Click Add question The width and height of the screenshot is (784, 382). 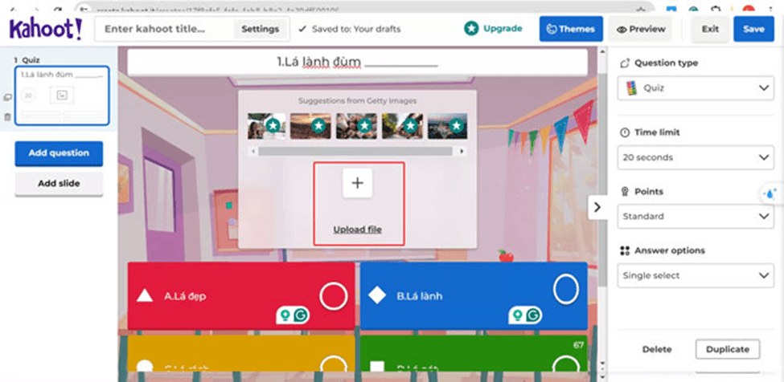tap(59, 153)
